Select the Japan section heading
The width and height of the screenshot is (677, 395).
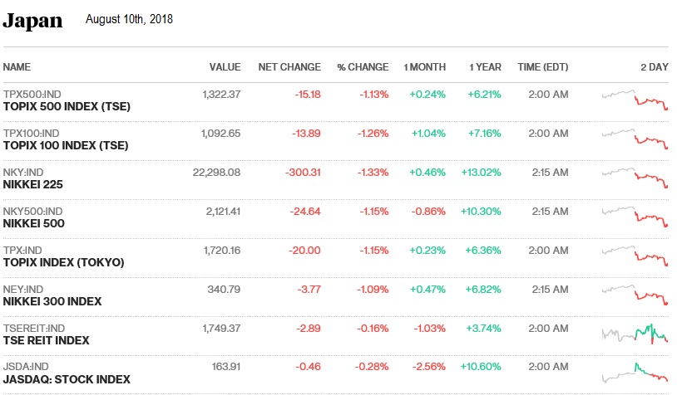tap(32, 21)
